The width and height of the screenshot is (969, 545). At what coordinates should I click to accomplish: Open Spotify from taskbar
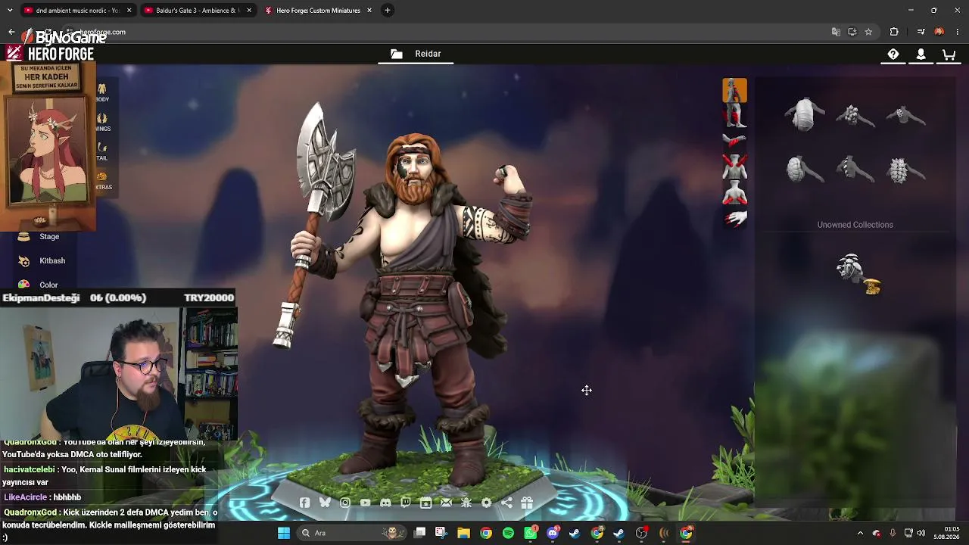508,533
